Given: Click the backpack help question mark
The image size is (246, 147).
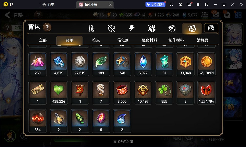Looking at the screenshot, I should click(47, 27).
